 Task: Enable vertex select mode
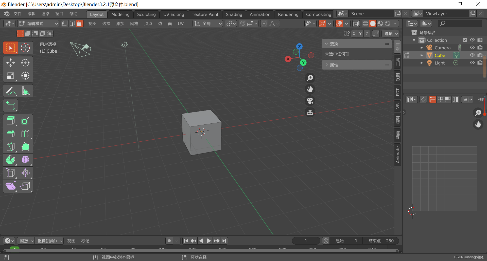tap(65, 24)
